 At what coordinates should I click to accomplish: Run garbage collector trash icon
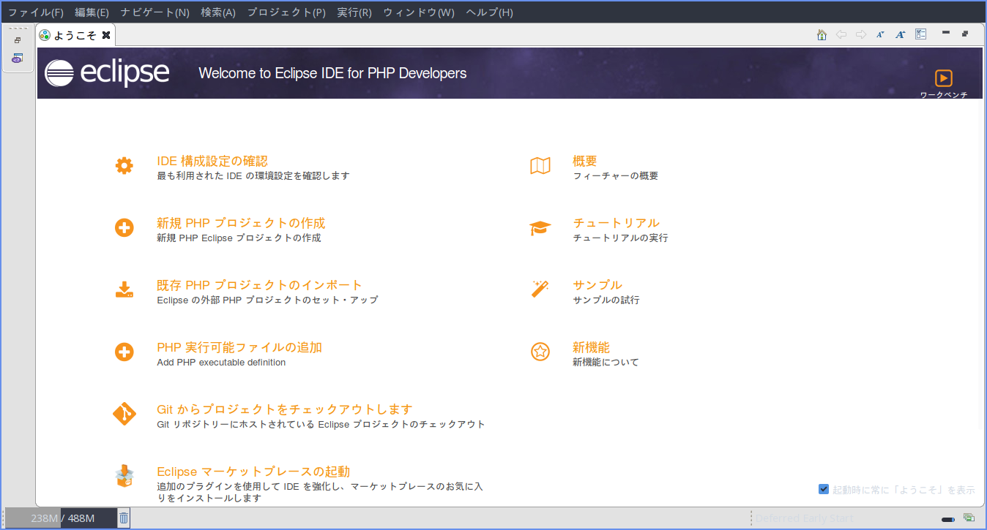(124, 518)
